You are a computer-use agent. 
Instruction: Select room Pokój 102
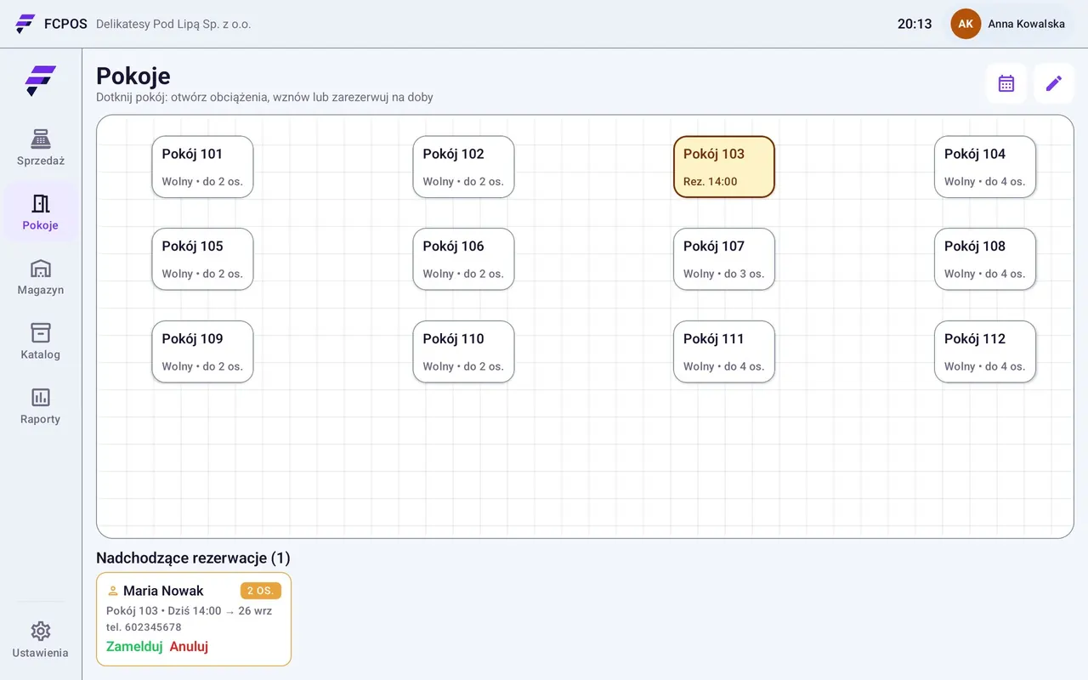(x=463, y=167)
